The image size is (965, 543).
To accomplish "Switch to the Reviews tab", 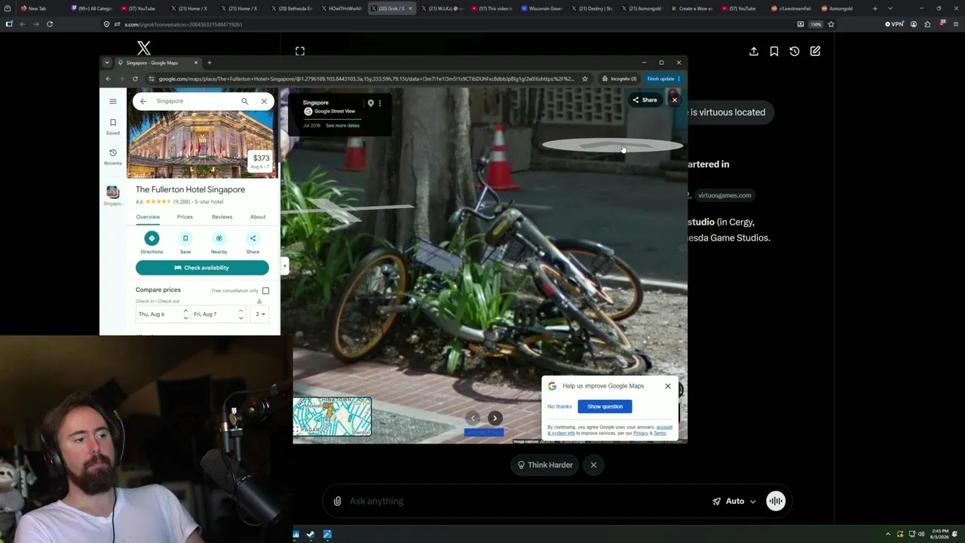I will [222, 217].
